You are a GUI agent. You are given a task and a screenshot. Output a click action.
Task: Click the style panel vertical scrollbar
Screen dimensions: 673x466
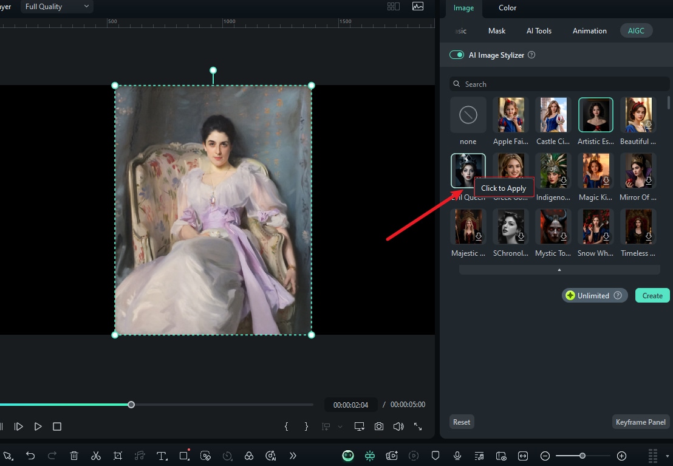coord(668,103)
